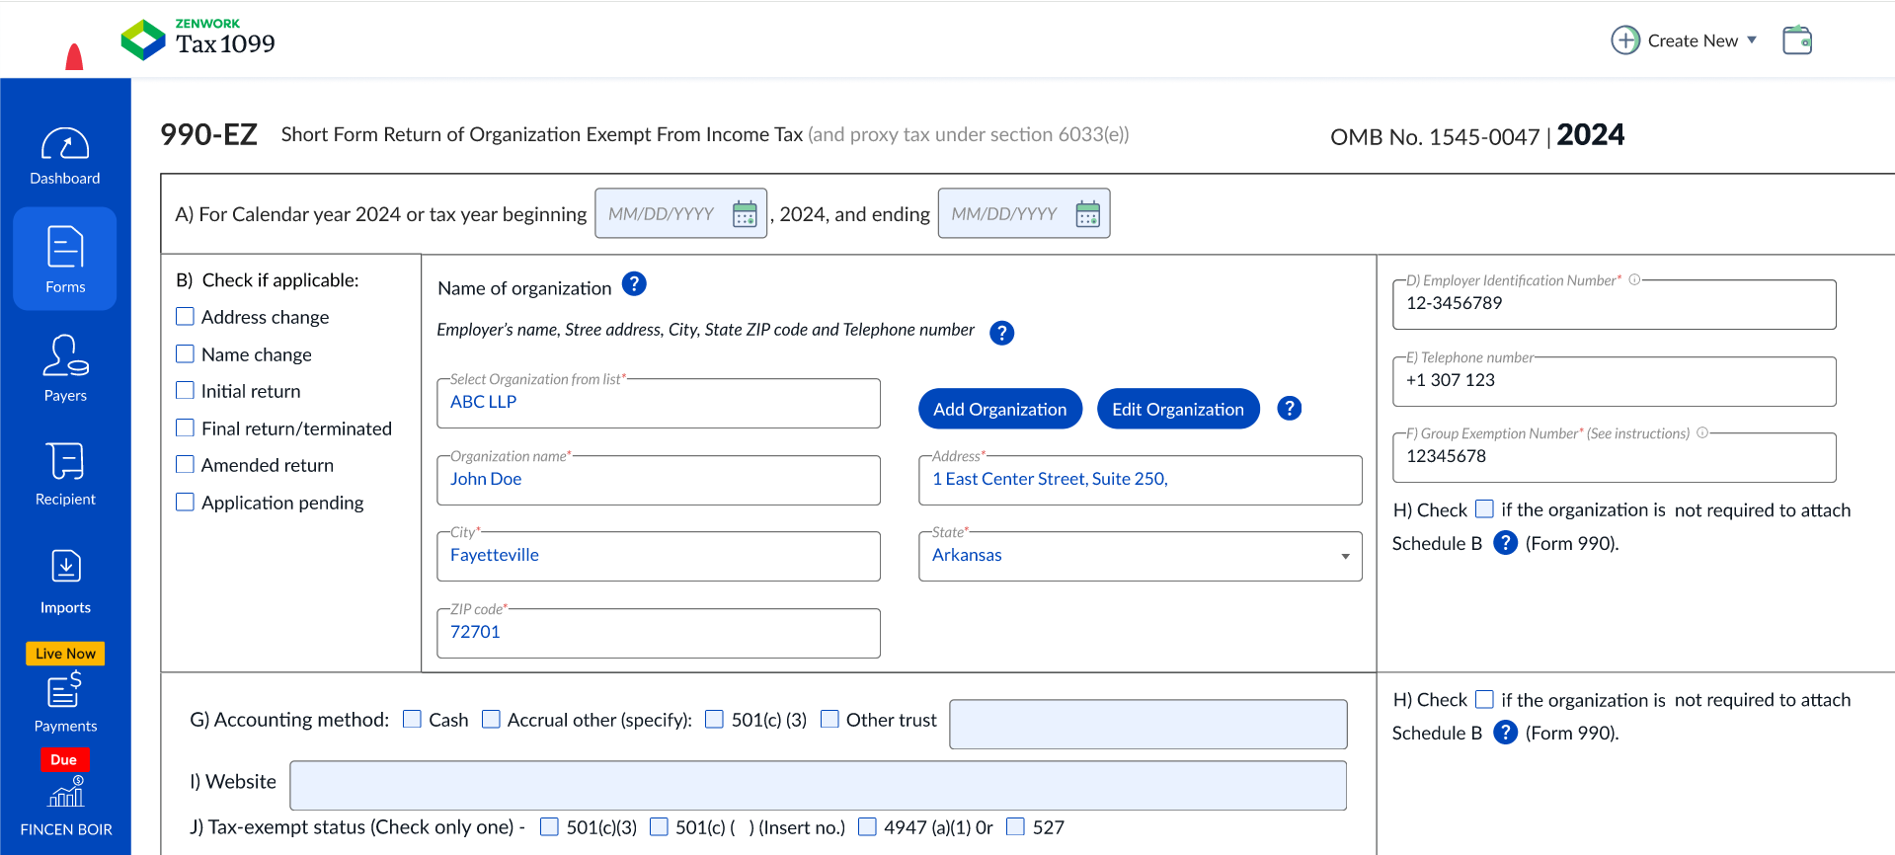Open Payers section in sidebar
The width and height of the screenshot is (1895, 855).
65,368
